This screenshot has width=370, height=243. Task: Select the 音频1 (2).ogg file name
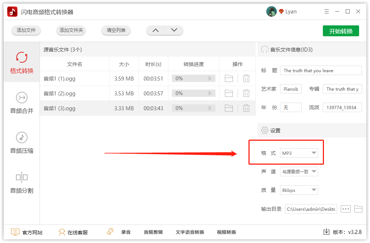point(59,94)
